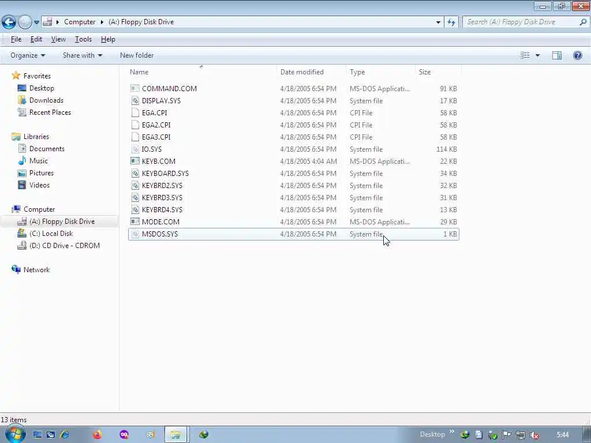Image resolution: width=591 pixels, height=443 pixels.
Task: Select the MSDOS.SYS file name
Action: [x=160, y=234]
